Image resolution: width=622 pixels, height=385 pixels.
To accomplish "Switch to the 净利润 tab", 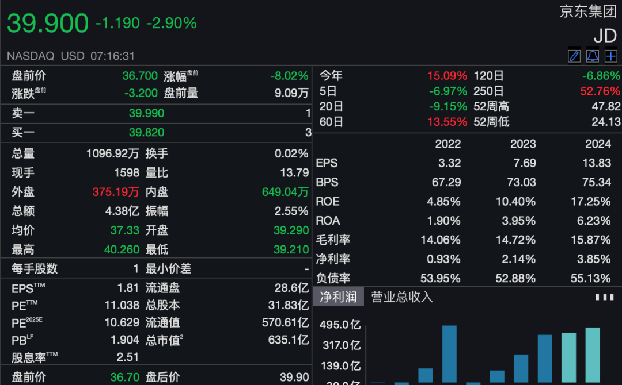I will tap(339, 297).
